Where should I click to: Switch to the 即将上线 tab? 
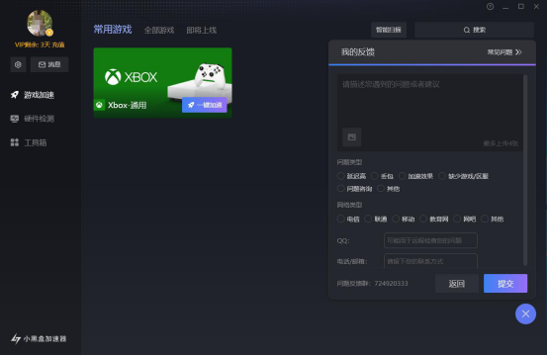click(x=201, y=31)
